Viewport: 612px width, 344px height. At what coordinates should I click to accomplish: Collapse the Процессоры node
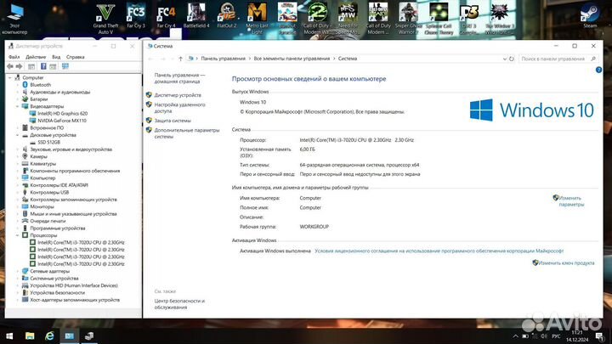18,235
